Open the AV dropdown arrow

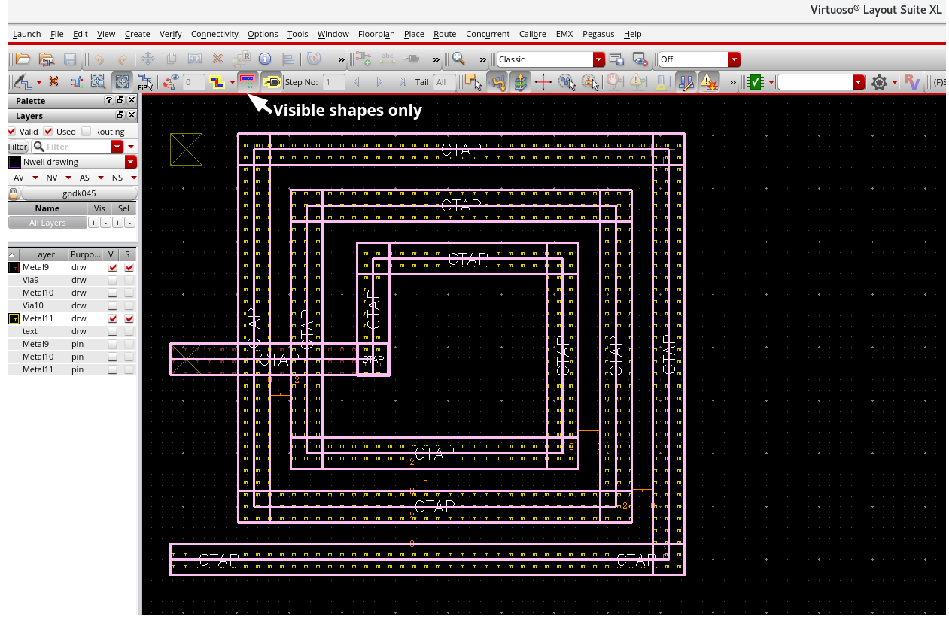(x=35, y=178)
